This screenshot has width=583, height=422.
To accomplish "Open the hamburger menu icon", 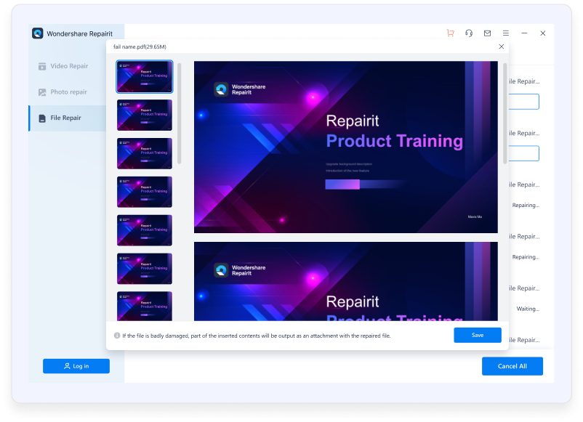I will pyautogui.click(x=506, y=33).
